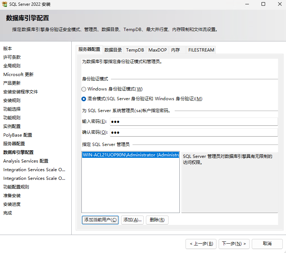
Task: Click the 确认密码 password field
Action: [x=194, y=133]
